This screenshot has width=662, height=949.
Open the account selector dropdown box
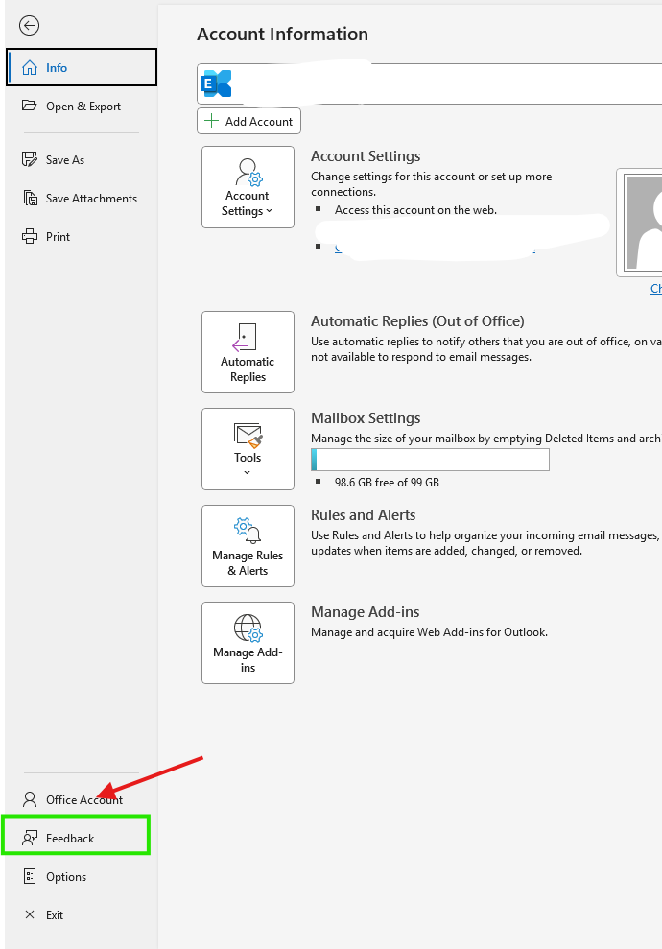tap(429, 83)
